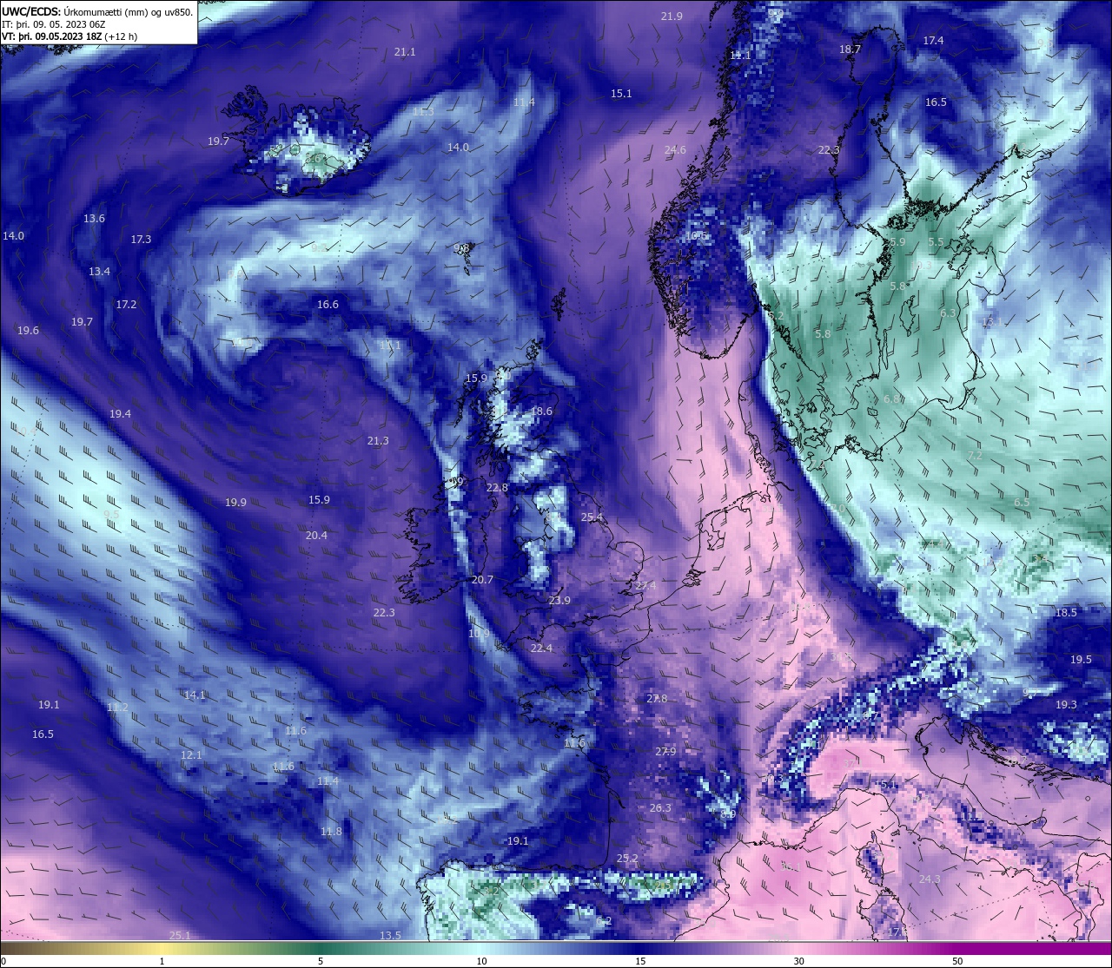
Task: Select the 13.4 value label
Action: [x=99, y=272]
